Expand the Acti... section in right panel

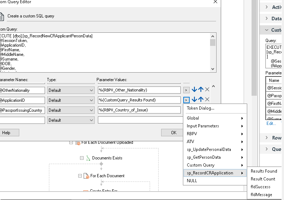pos(266,7)
